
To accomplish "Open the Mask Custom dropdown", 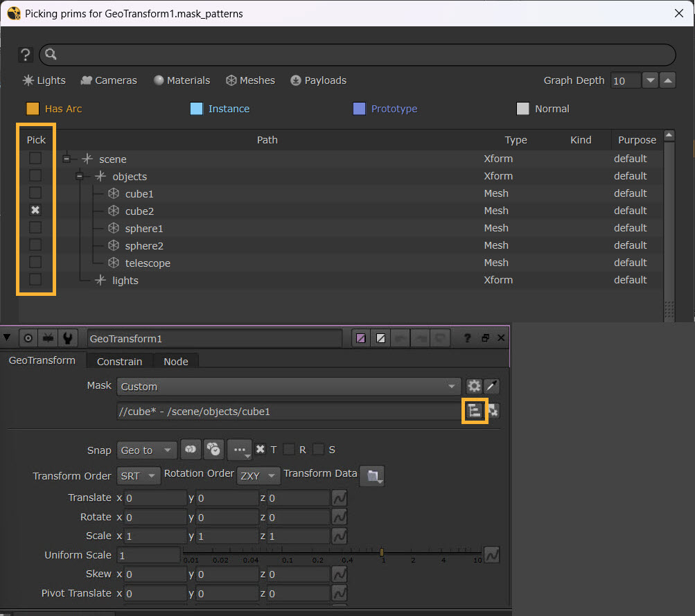I will (288, 387).
